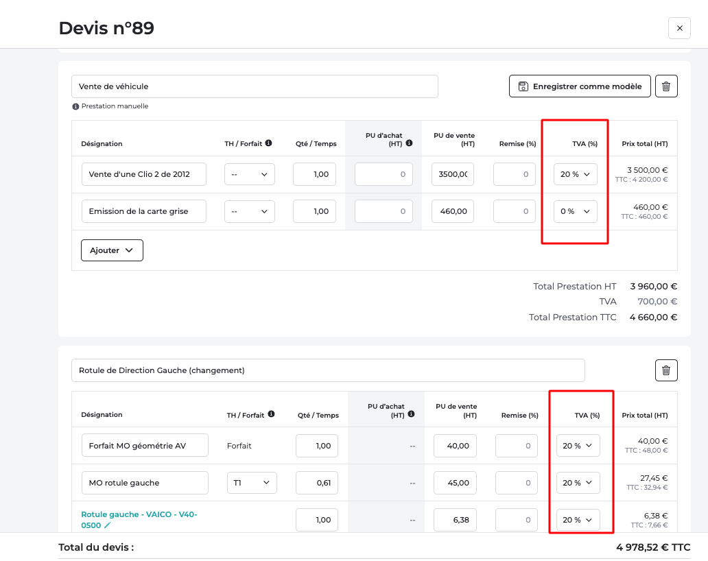The width and height of the screenshot is (708, 561).
Task: Click info icon beside second TH / Forfait header
Action: [x=271, y=414]
